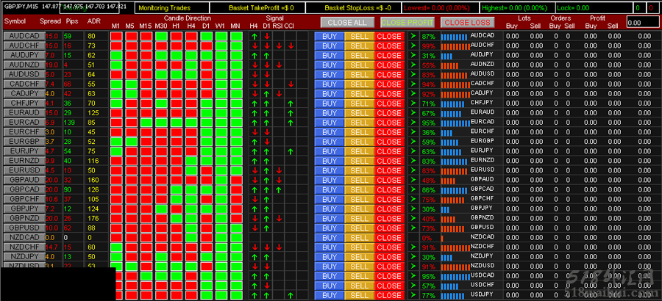662x301 pixels.
Task: Click the CCI up arrow in USDJPY row
Action: coord(291,295)
